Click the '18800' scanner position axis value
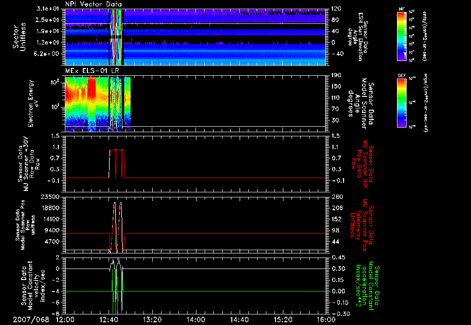Screen dimensions: 471x325 50,208
